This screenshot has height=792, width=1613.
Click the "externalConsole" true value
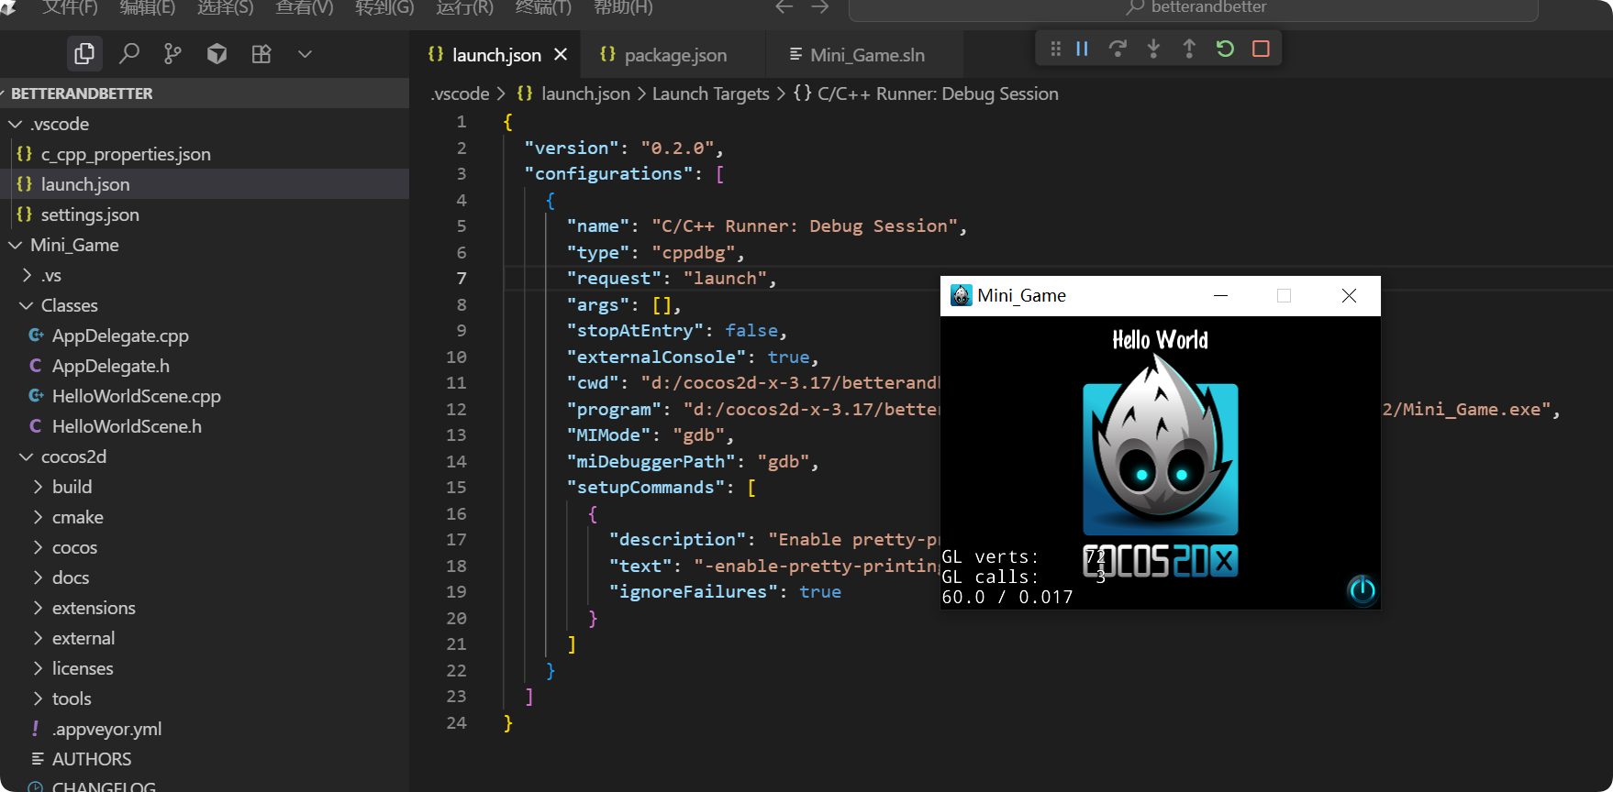[x=788, y=357]
